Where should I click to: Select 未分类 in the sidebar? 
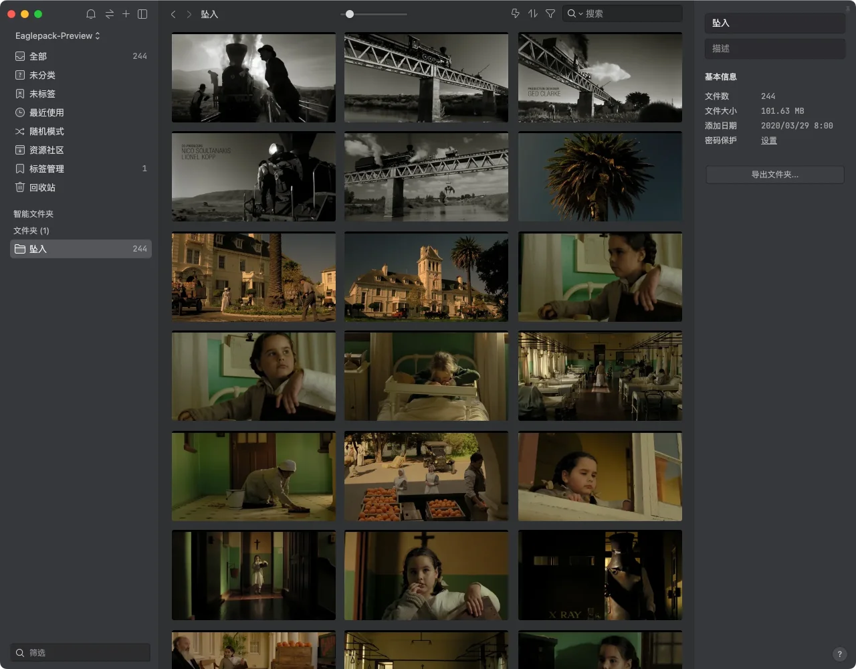81,75
